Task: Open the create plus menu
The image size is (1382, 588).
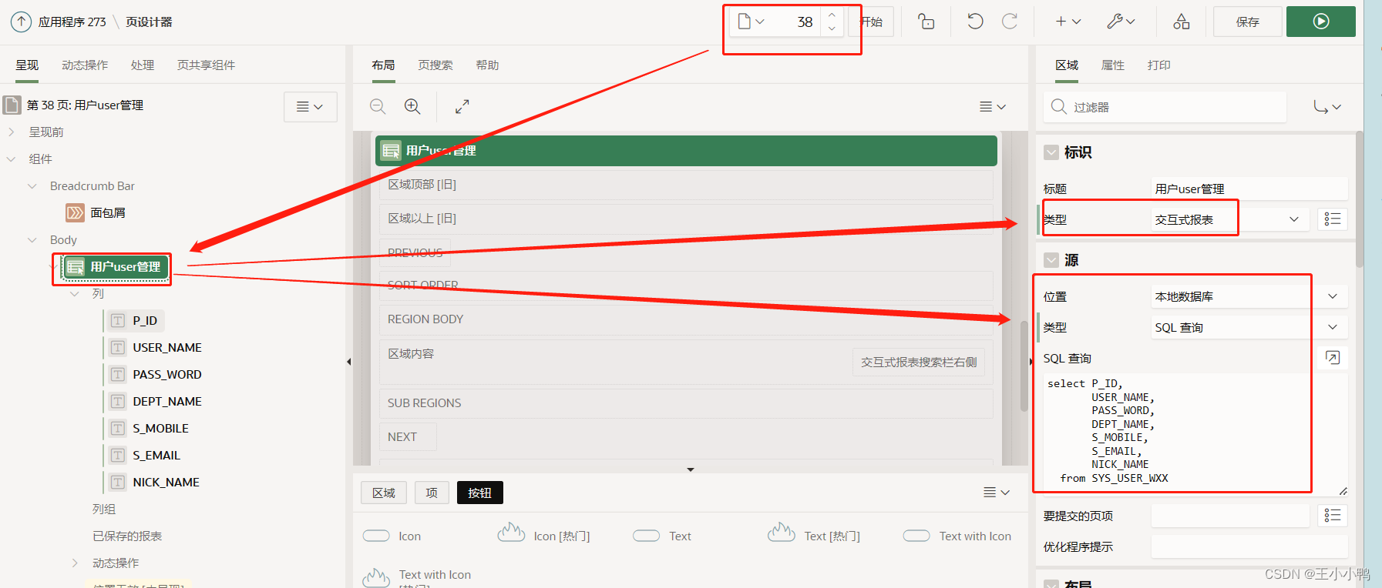Action: (x=1068, y=22)
